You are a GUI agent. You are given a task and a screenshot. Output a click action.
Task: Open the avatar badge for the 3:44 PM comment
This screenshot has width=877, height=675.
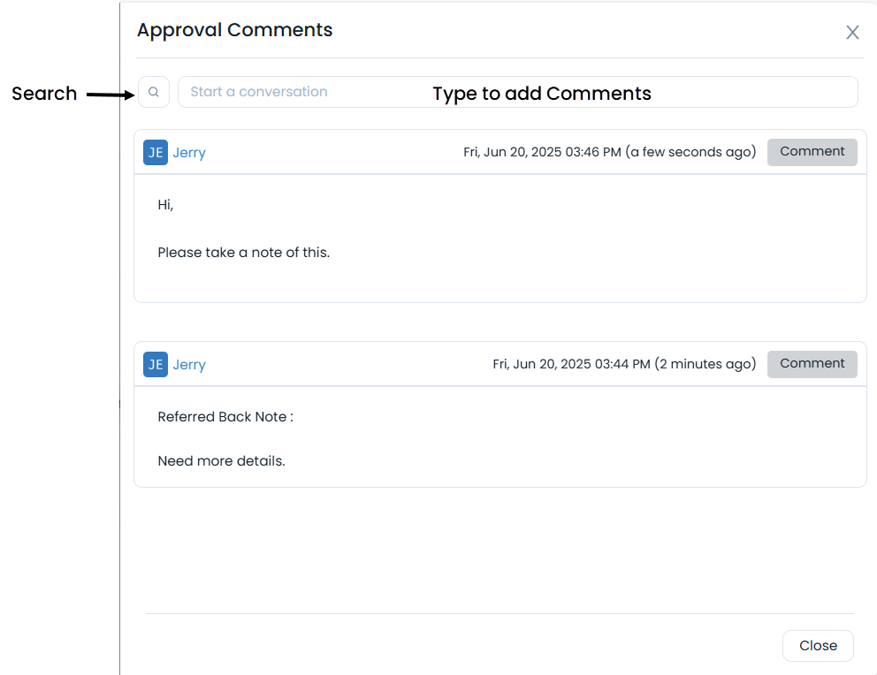[155, 364]
